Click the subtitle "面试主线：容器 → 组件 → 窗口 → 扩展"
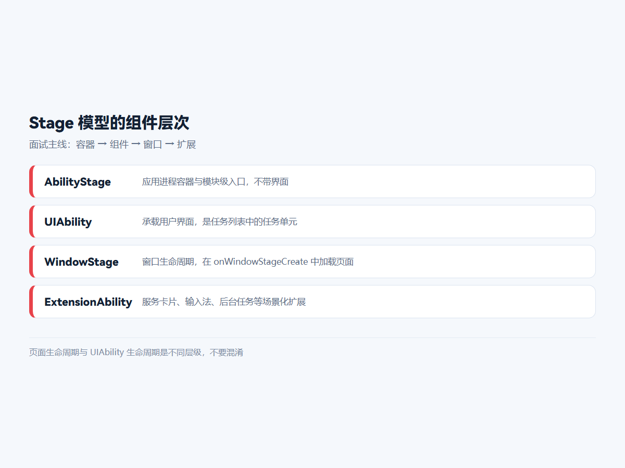 [x=113, y=145]
